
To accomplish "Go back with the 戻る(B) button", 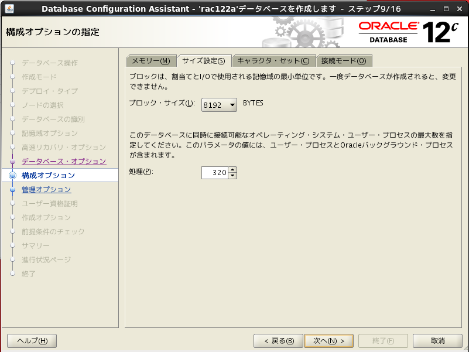I will click(279, 341).
